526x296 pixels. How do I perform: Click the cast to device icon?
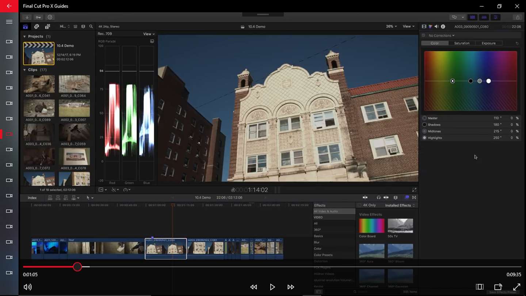pyautogui.click(x=498, y=287)
